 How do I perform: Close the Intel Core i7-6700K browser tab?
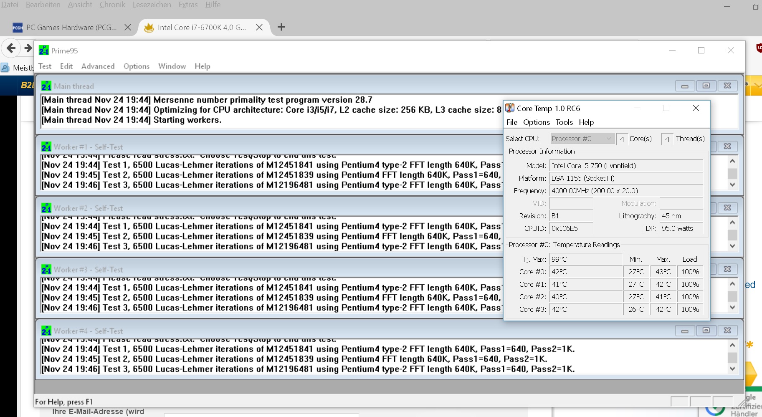tap(259, 28)
